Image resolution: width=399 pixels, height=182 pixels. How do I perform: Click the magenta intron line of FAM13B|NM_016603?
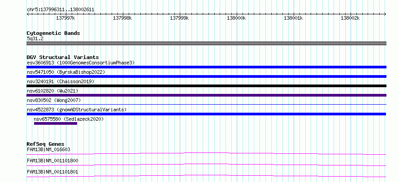pos(206,153)
